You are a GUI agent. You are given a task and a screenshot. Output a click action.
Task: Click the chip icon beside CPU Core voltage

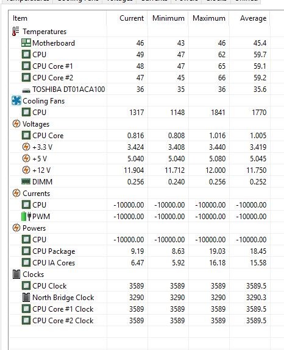26,136
